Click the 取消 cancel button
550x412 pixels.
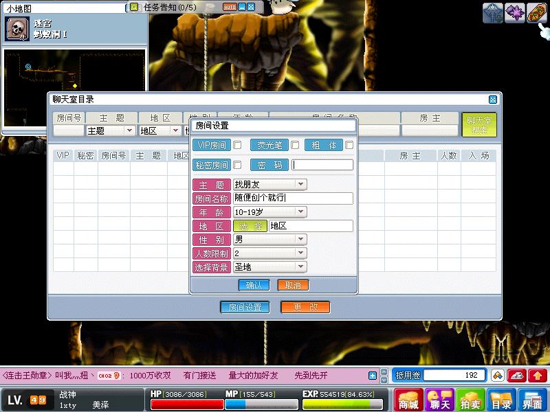click(x=293, y=285)
